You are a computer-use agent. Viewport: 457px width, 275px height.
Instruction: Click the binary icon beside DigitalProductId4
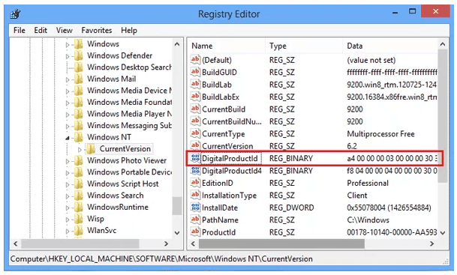pos(195,171)
